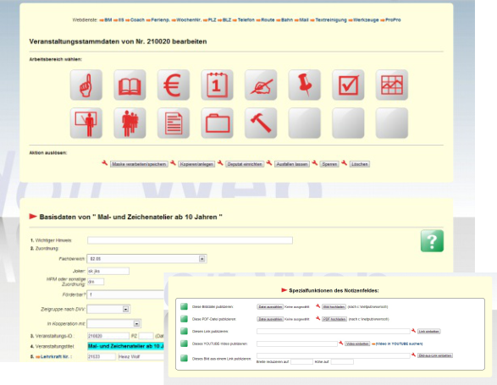Screen dimensions: 497x385
Task: Click wrench icon before Kopieren/anlegen button
Action: coord(173,163)
